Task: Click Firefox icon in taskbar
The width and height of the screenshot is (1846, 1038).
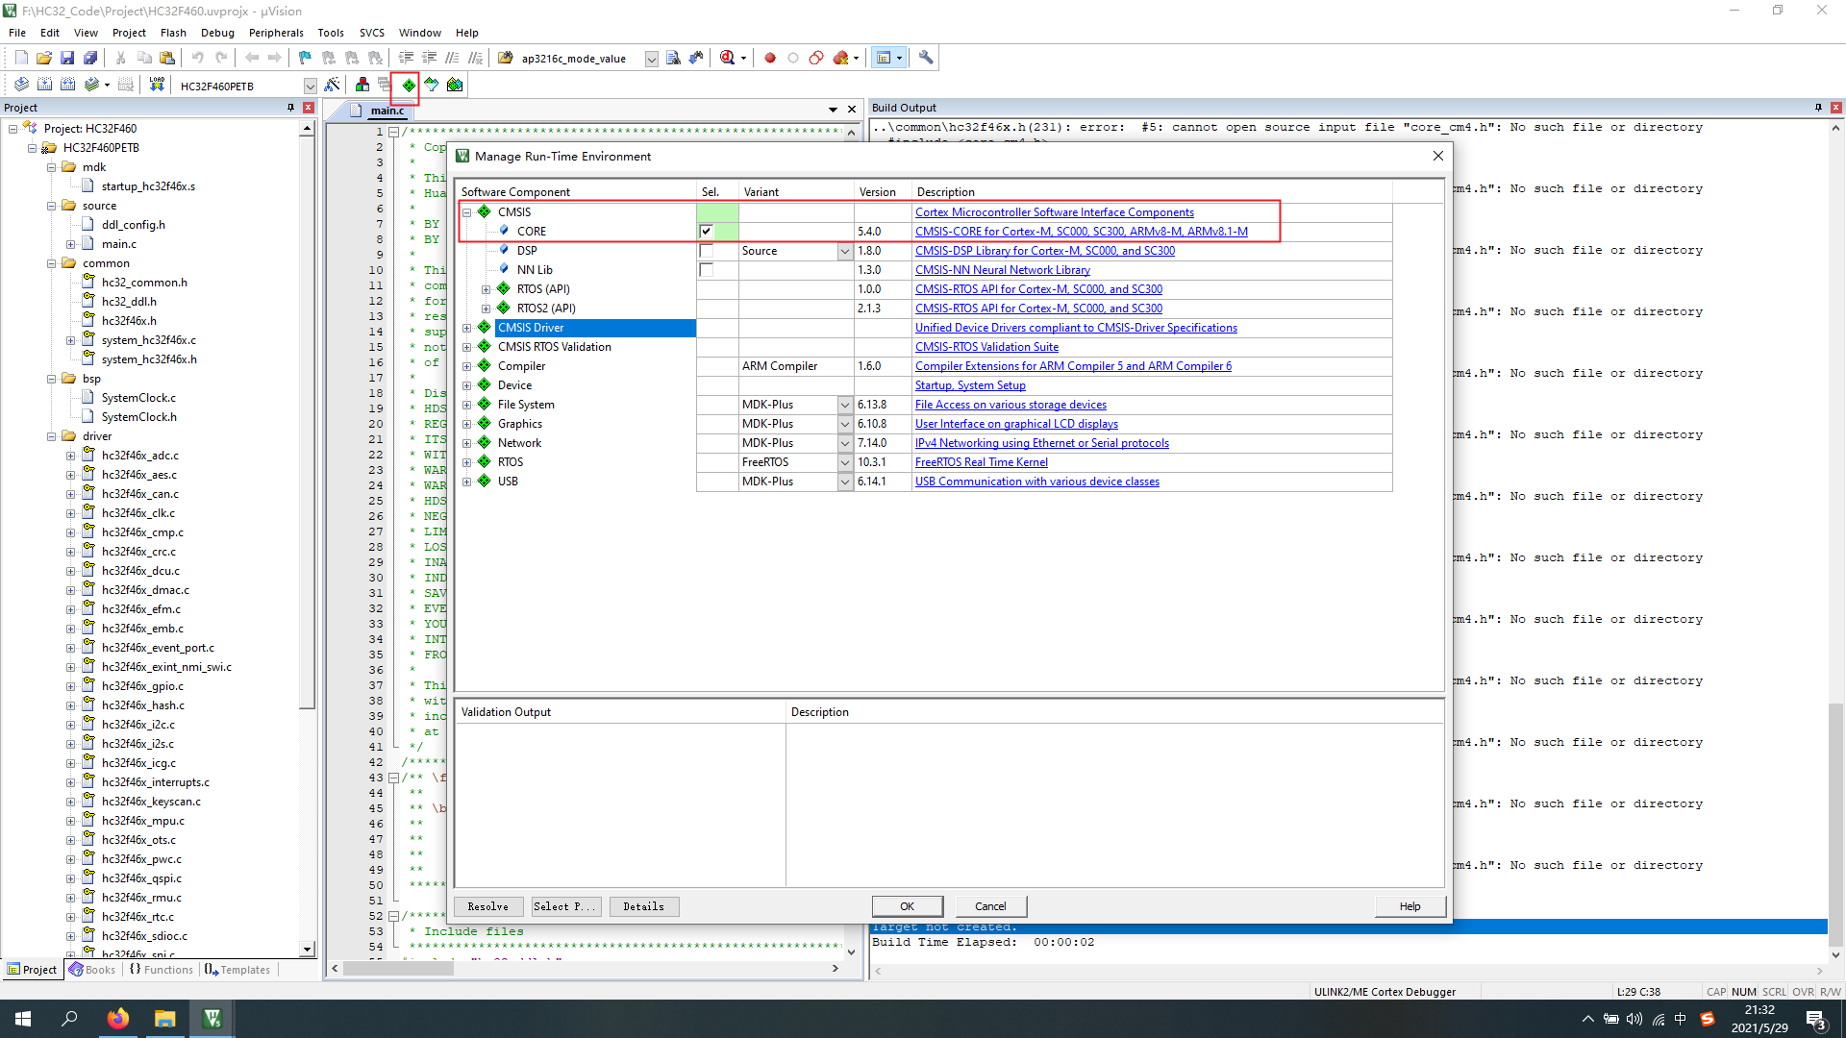Action: click(118, 1019)
